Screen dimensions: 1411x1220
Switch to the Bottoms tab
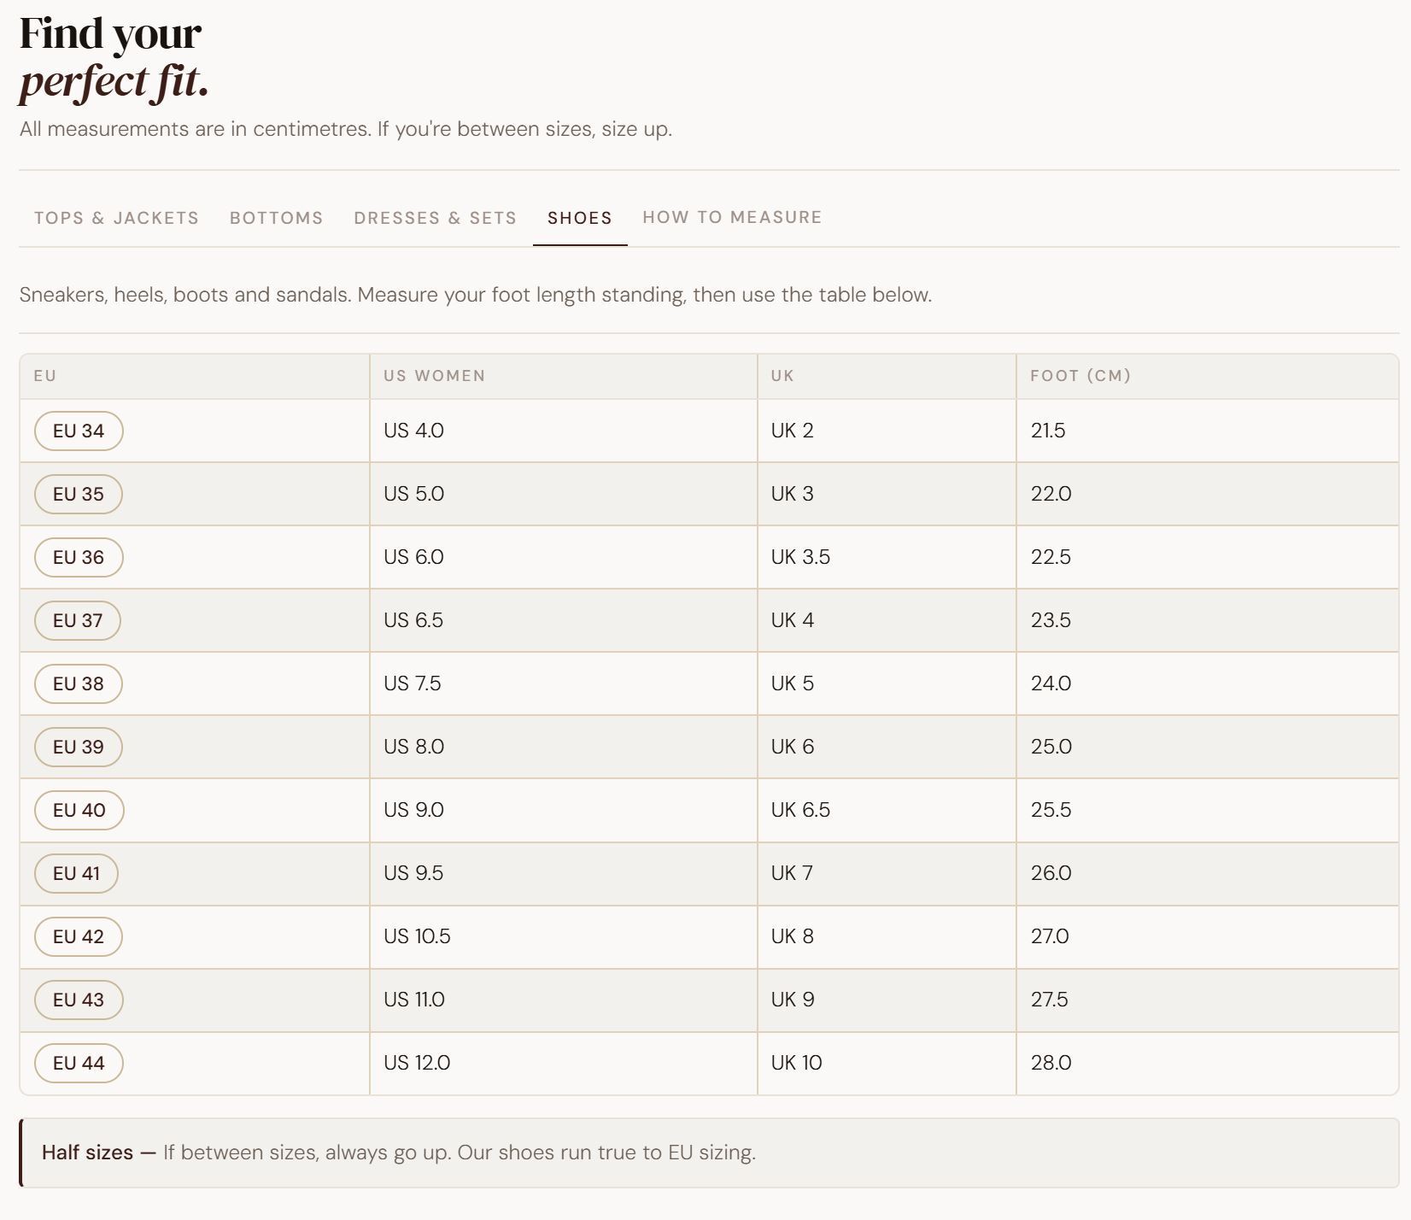coord(276,218)
